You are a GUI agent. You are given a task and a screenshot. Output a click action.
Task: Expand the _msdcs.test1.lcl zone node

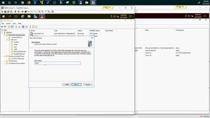pos(7,37)
